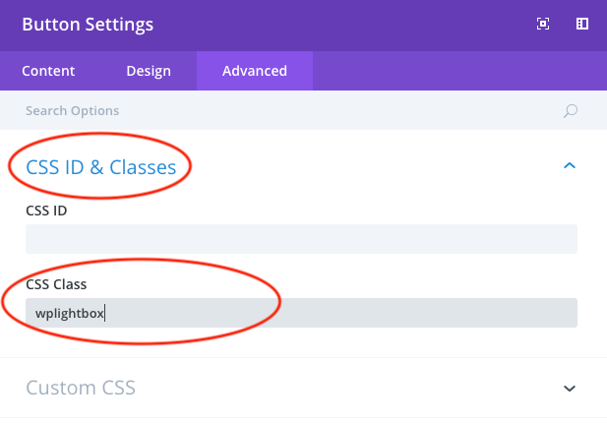Switch to the Content tab
The height and width of the screenshot is (424, 607).
click(48, 71)
